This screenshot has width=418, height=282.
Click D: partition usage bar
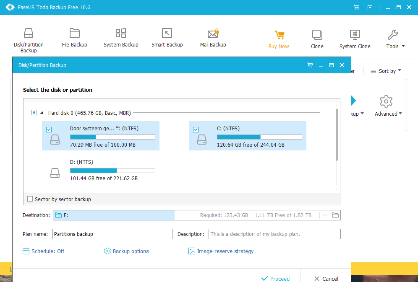coord(112,171)
